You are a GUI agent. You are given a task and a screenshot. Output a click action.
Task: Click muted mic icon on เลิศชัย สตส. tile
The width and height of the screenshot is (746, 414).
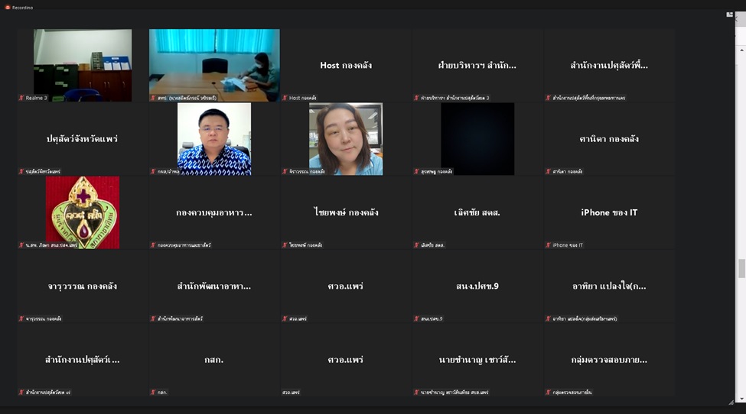coord(416,245)
